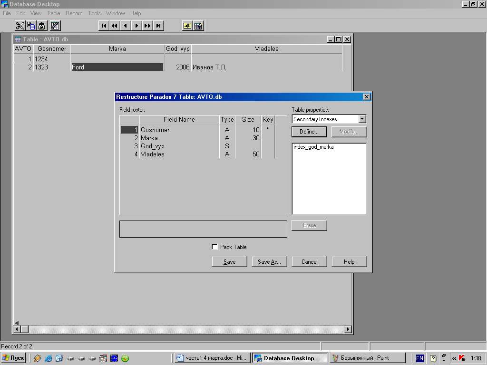Click the Иванов Т.Л. owner cell
The width and height of the screenshot is (487, 365).
267,67
